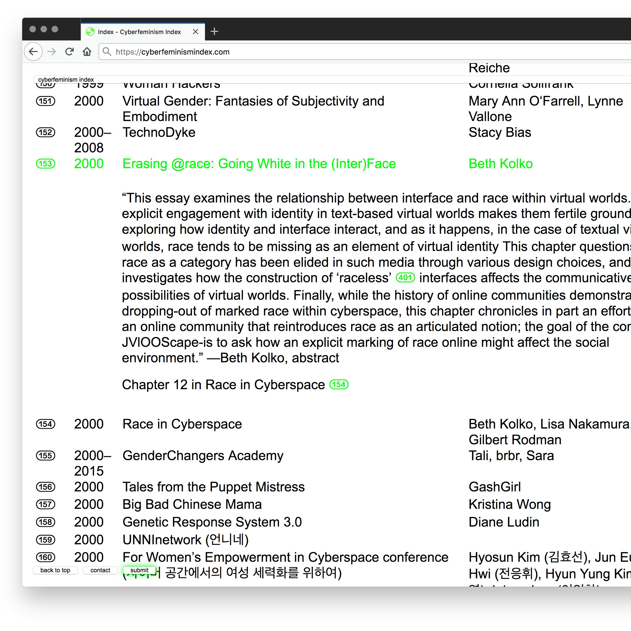The height and width of the screenshot is (631, 631).
Task: Click the browser forward arrow
Action: coord(52,52)
